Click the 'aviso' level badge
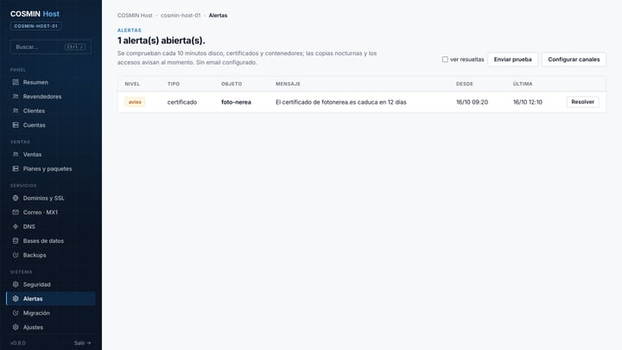This screenshot has height=350, width=622. [x=135, y=102]
